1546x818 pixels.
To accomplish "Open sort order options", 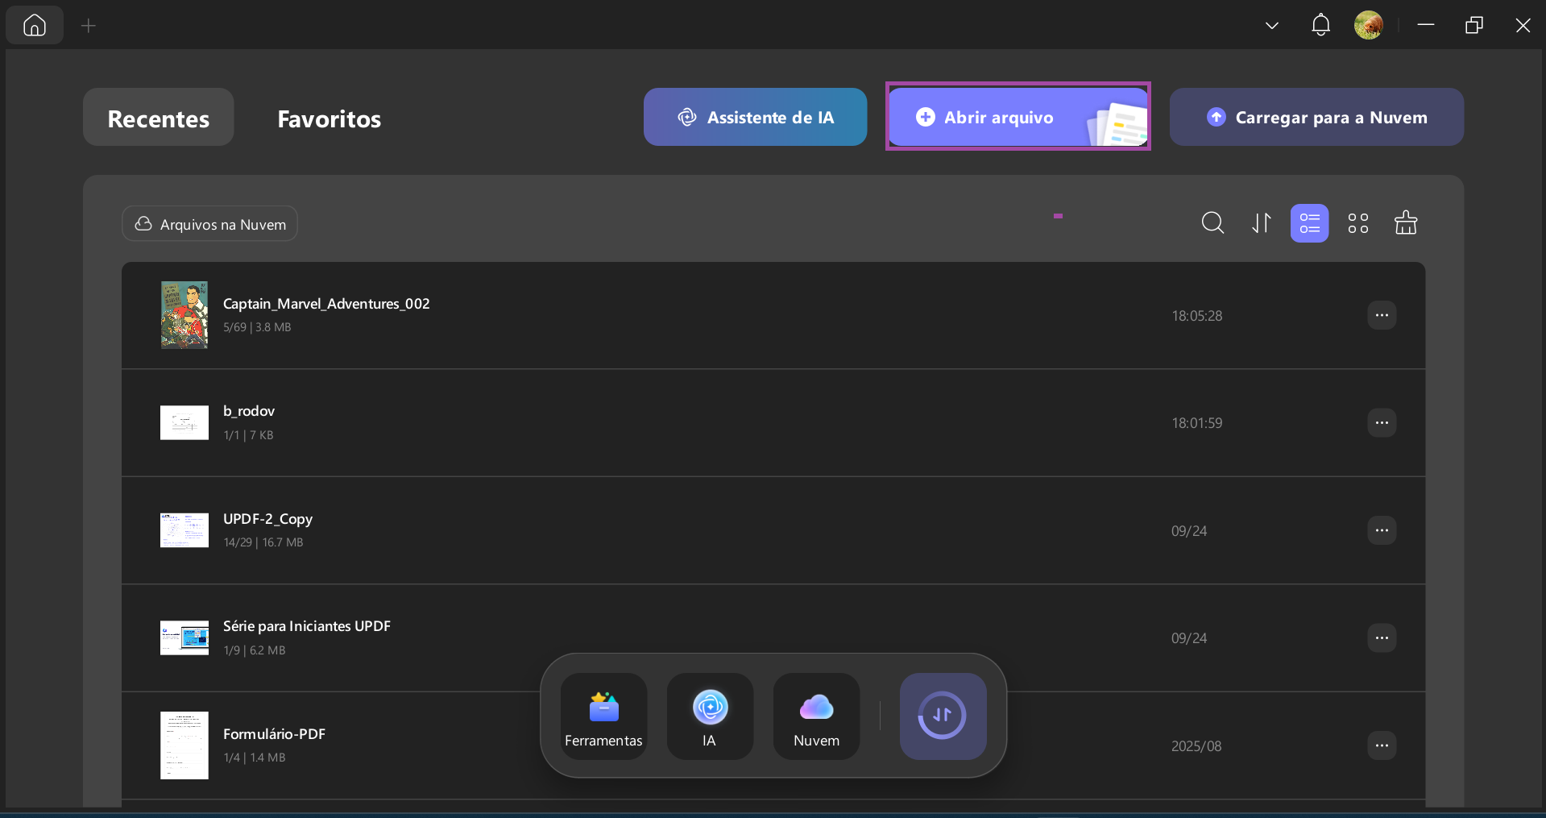I will point(1262,222).
